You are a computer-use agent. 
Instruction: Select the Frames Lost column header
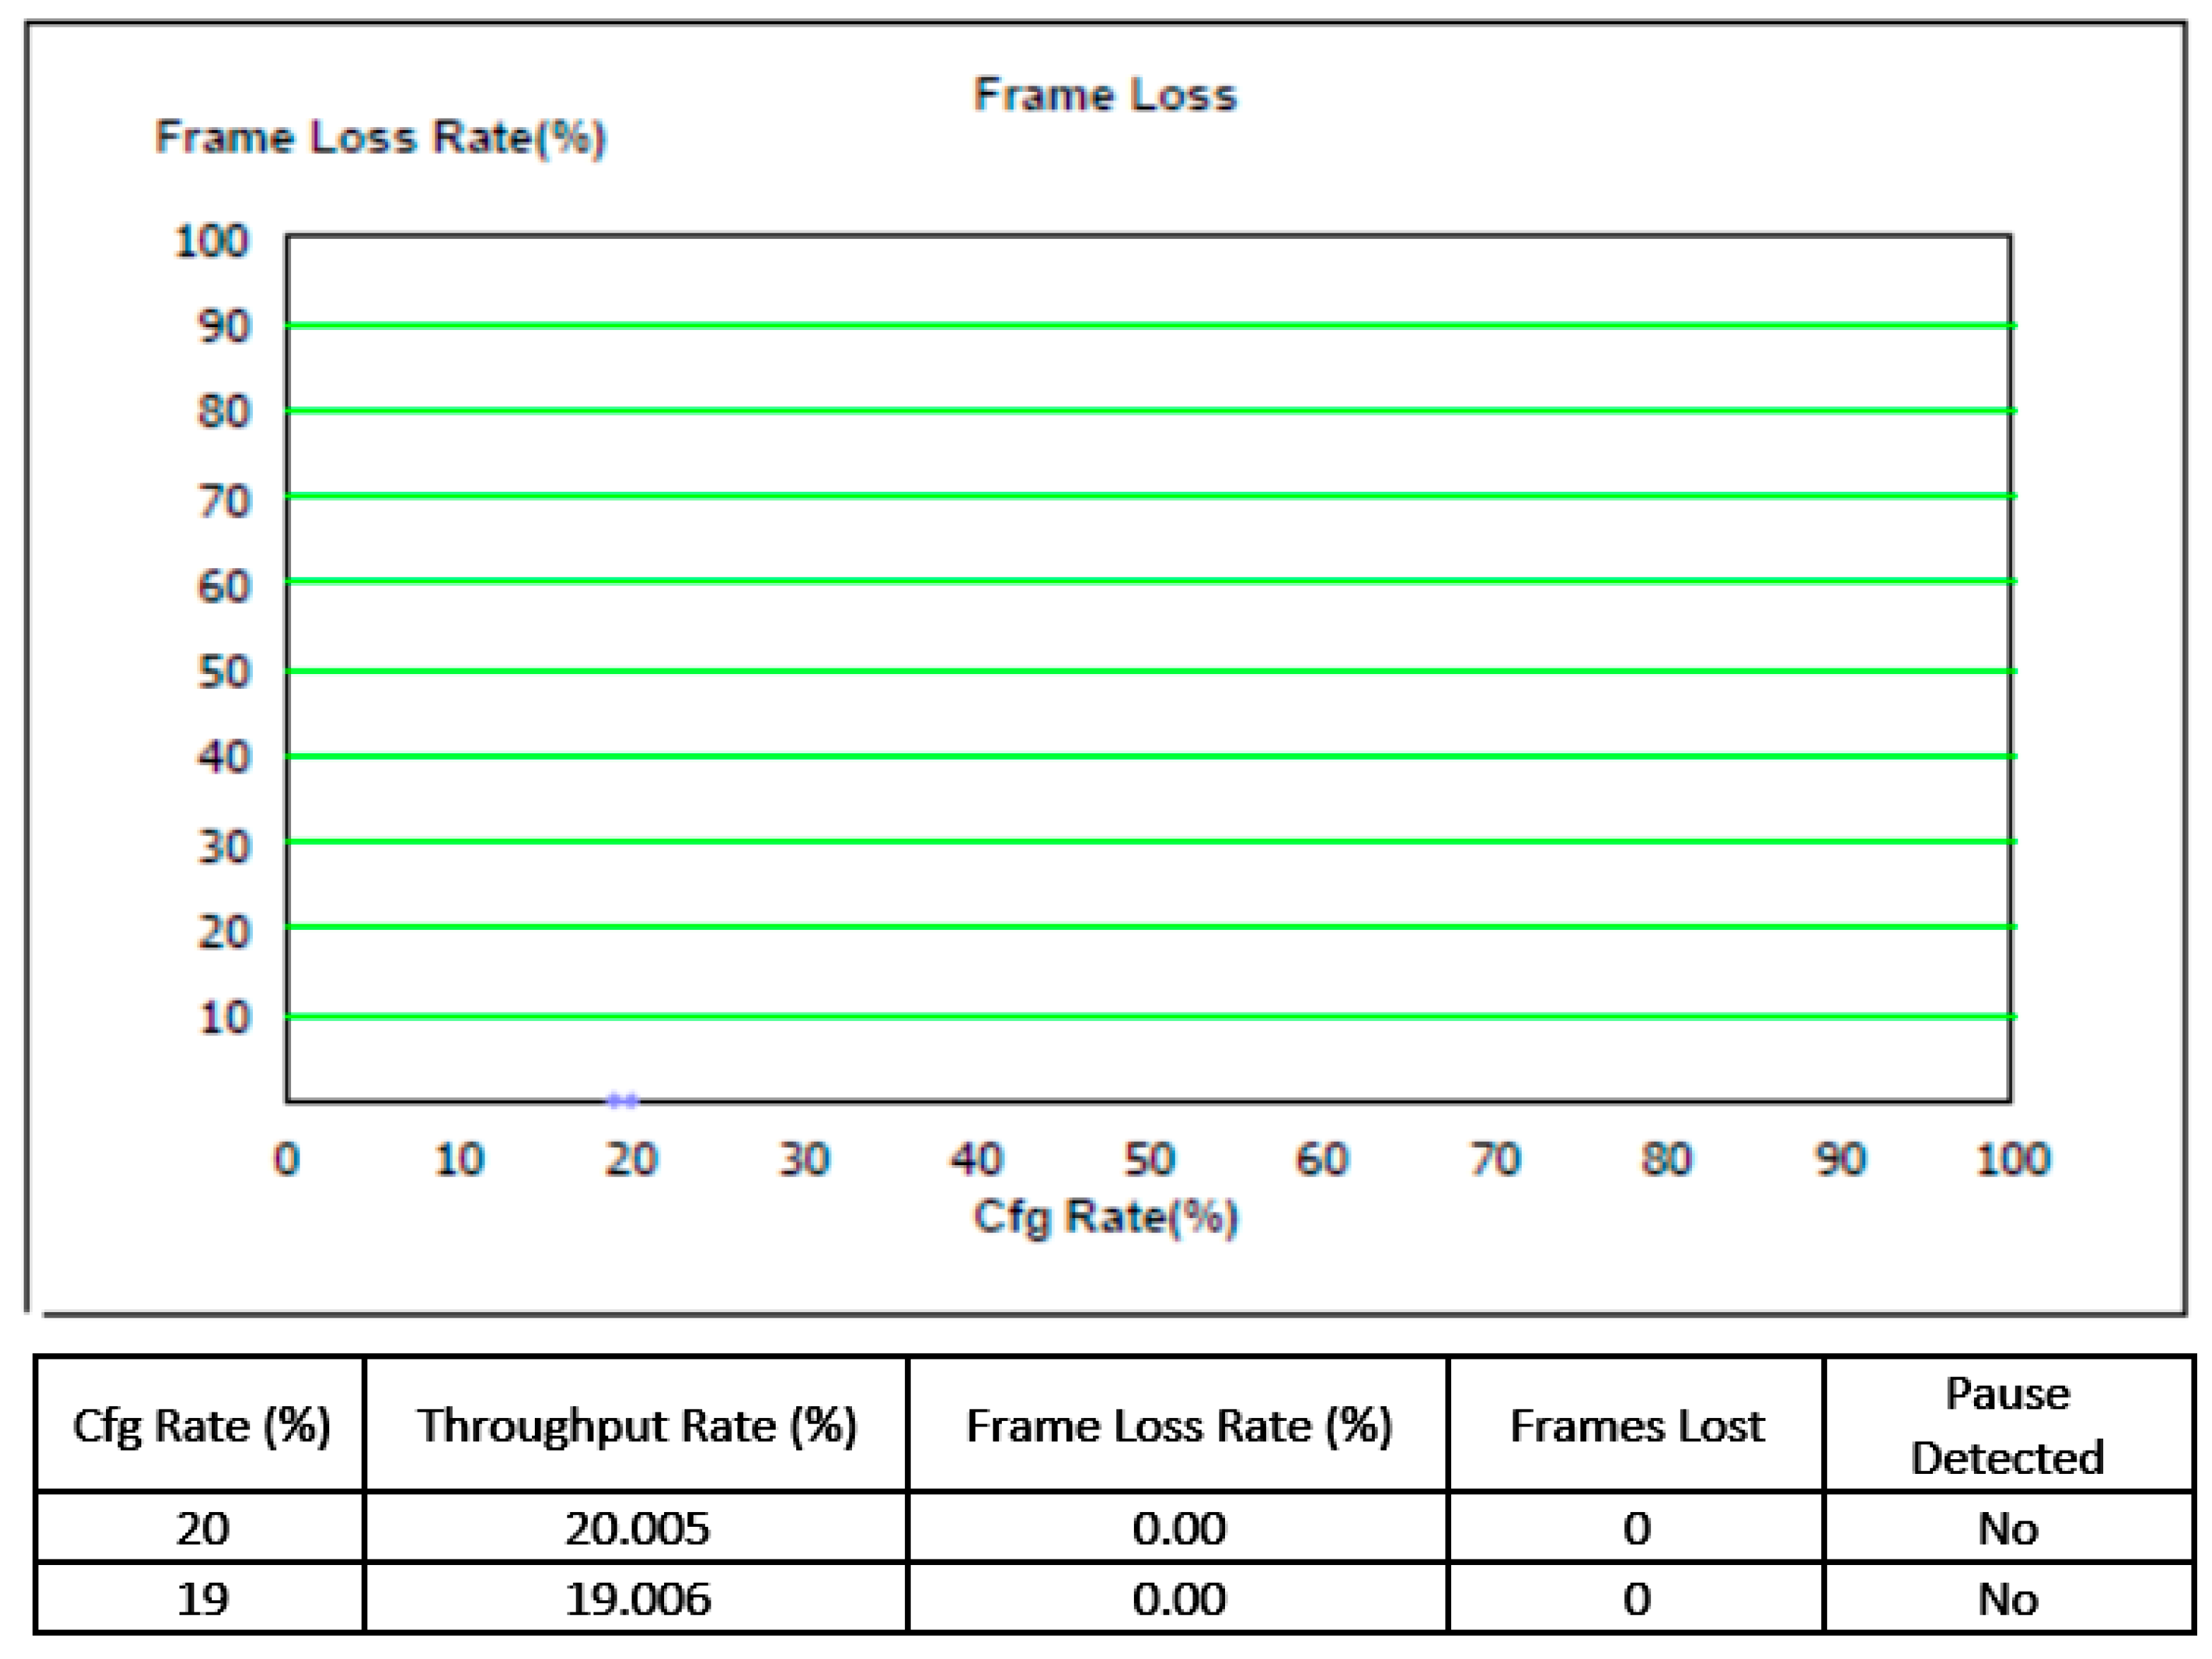(x=1637, y=1425)
